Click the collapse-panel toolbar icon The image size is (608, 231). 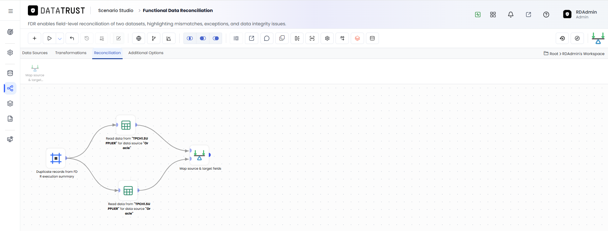(x=236, y=38)
